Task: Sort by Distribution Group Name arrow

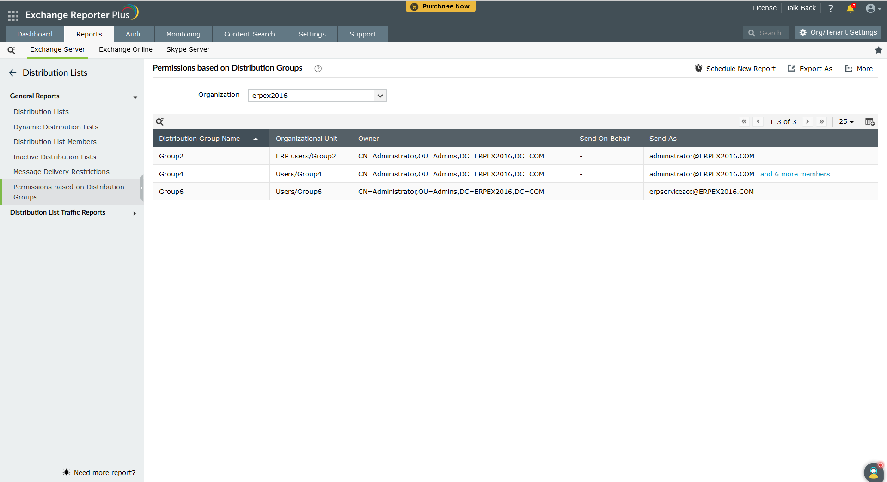Action: tap(256, 139)
